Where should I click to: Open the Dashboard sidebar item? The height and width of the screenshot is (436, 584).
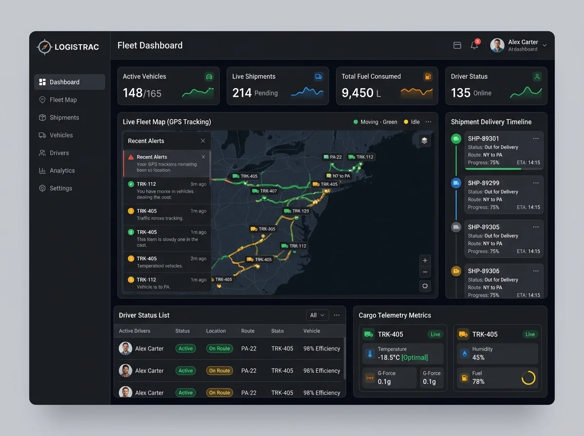coord(70,82)
